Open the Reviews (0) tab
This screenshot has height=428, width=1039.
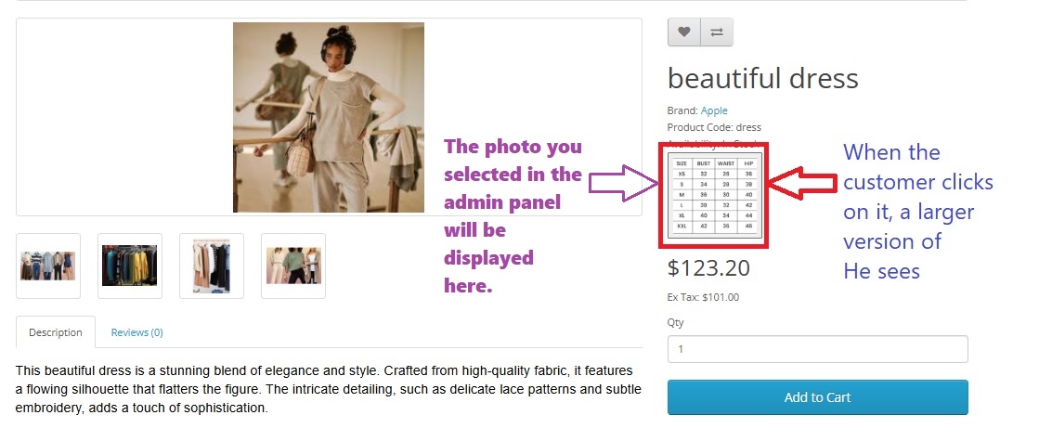point(136,332)
